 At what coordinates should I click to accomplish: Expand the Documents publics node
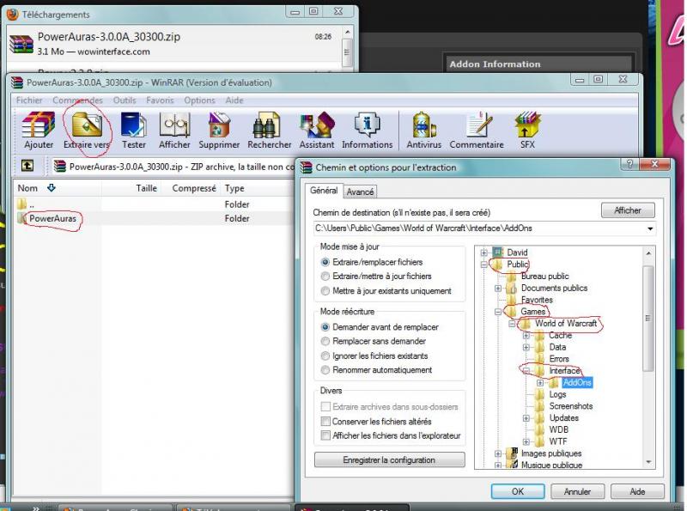(498, 288)
